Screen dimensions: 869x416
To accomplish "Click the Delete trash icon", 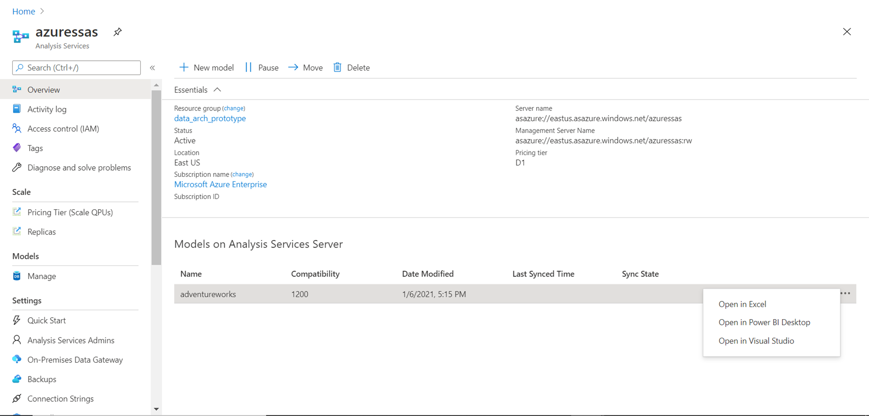I will 337,67.
